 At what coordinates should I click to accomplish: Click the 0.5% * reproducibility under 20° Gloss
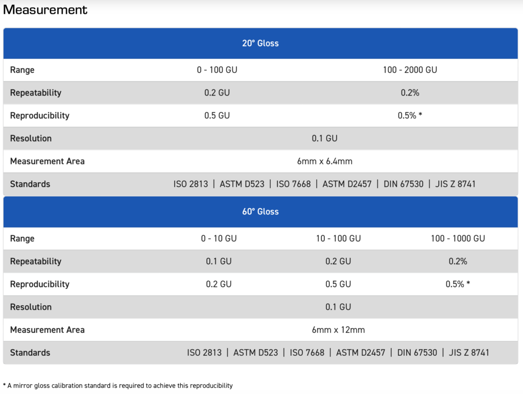click(x=410, y=116)
